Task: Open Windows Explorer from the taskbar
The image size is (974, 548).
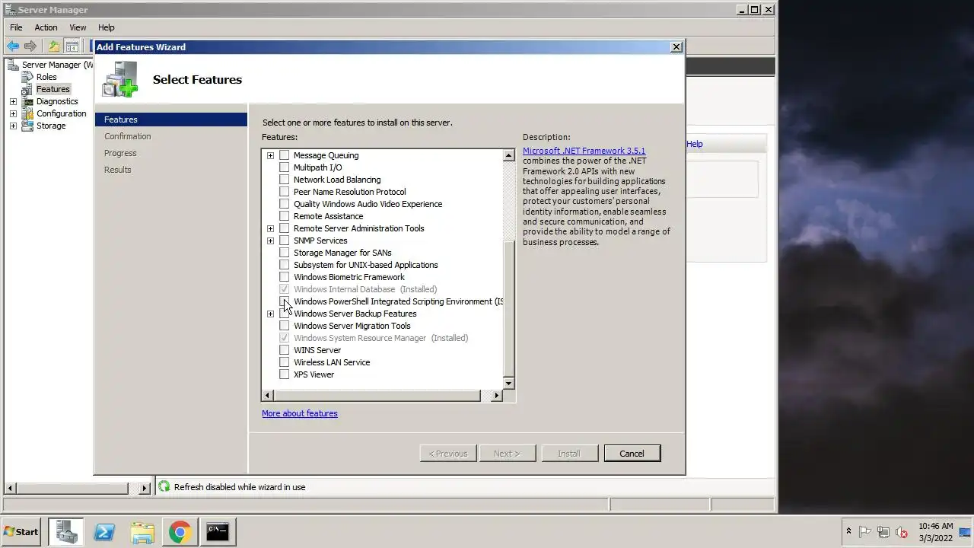Action: click(x=142, y=532)
